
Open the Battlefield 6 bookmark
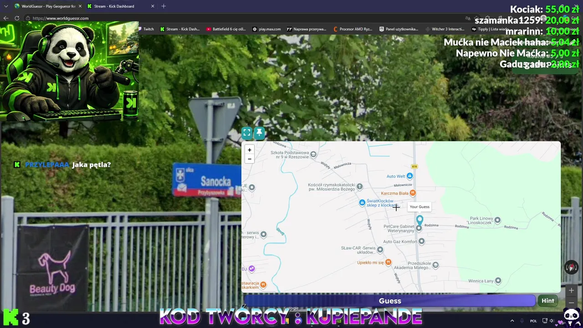[x=226, y=29]
